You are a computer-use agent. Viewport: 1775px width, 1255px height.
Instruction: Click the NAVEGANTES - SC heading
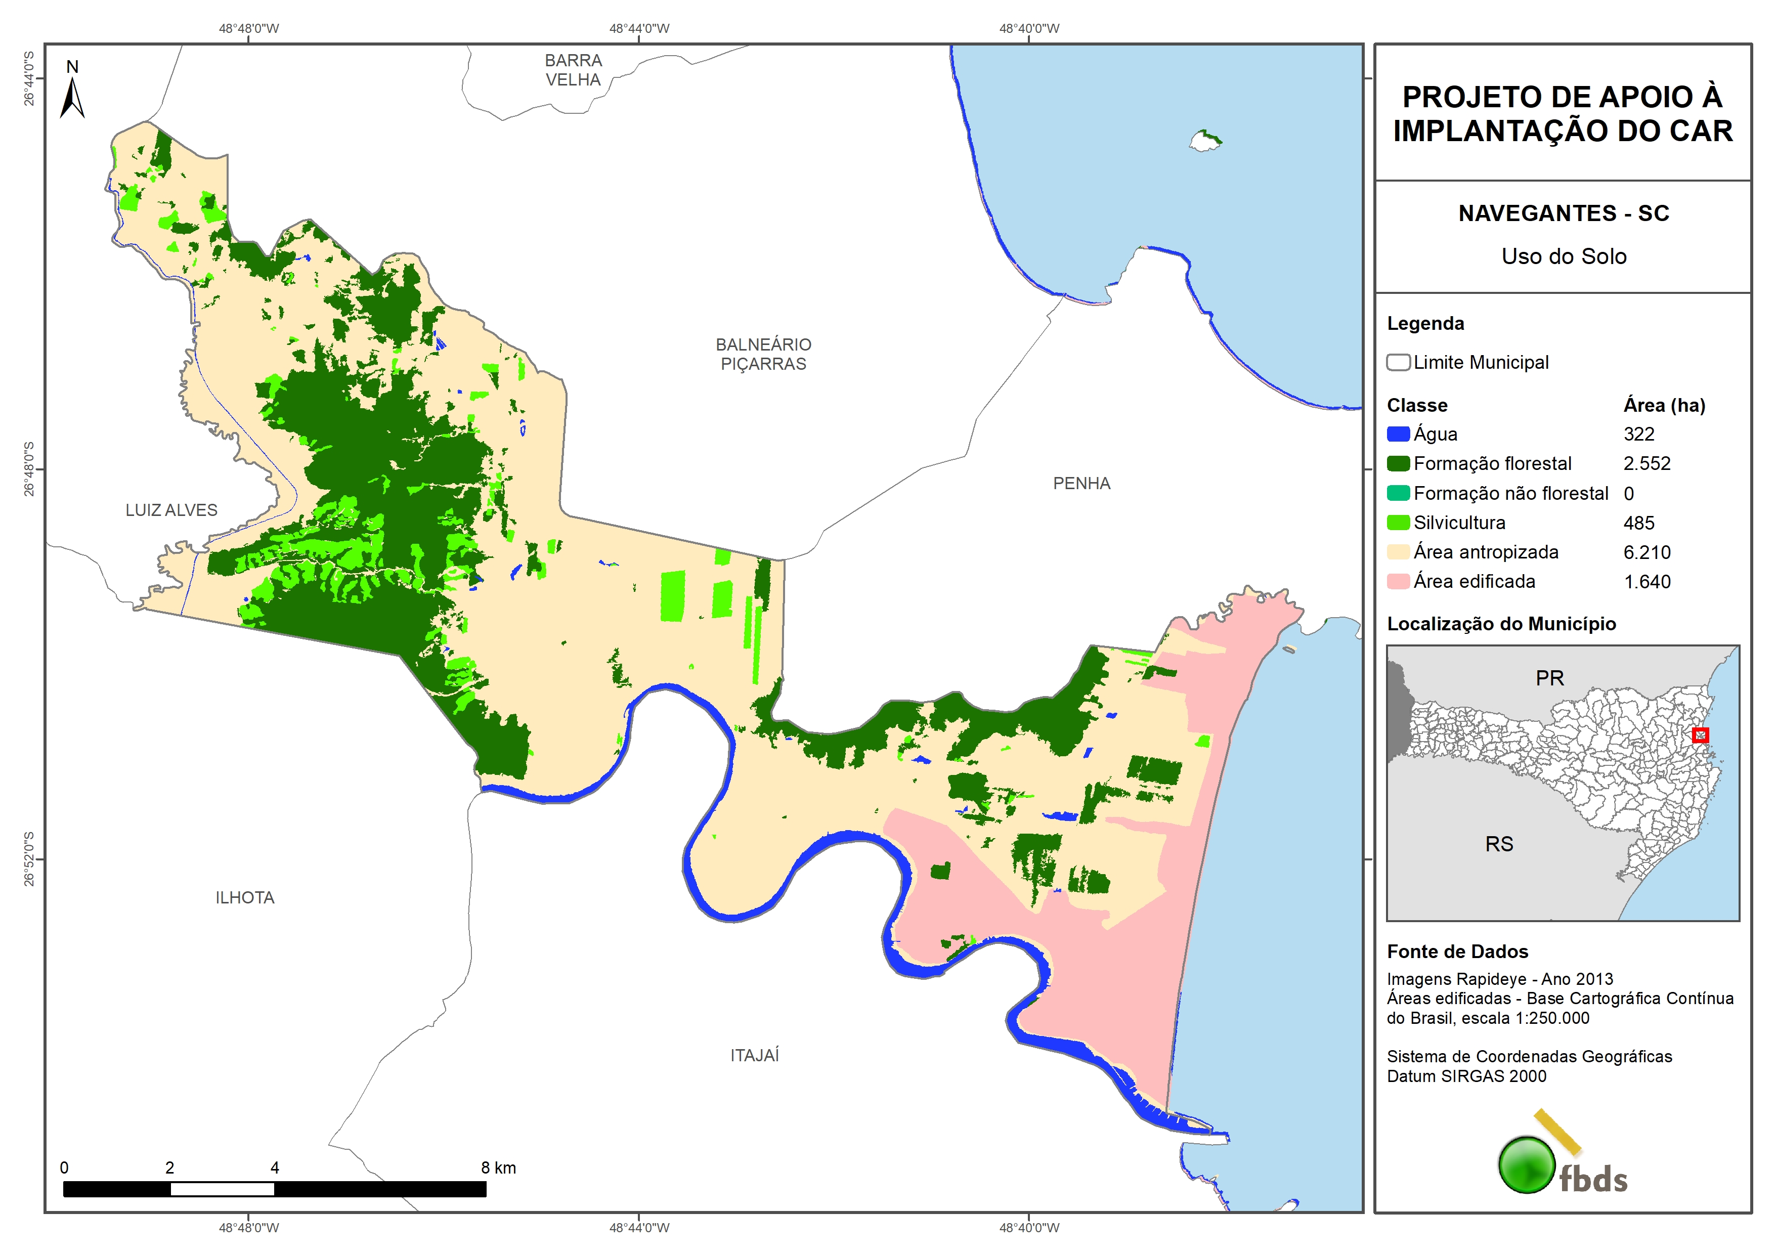(x=1563, y=213)
